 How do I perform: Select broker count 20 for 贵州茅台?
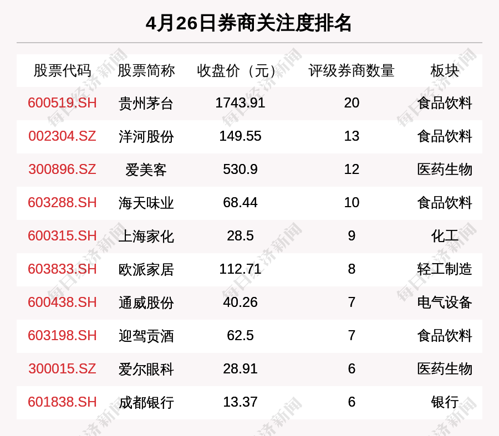[x=352, y=103]
